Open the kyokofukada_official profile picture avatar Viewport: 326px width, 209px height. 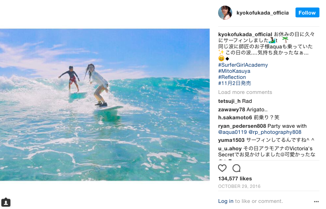click(225, 13)
